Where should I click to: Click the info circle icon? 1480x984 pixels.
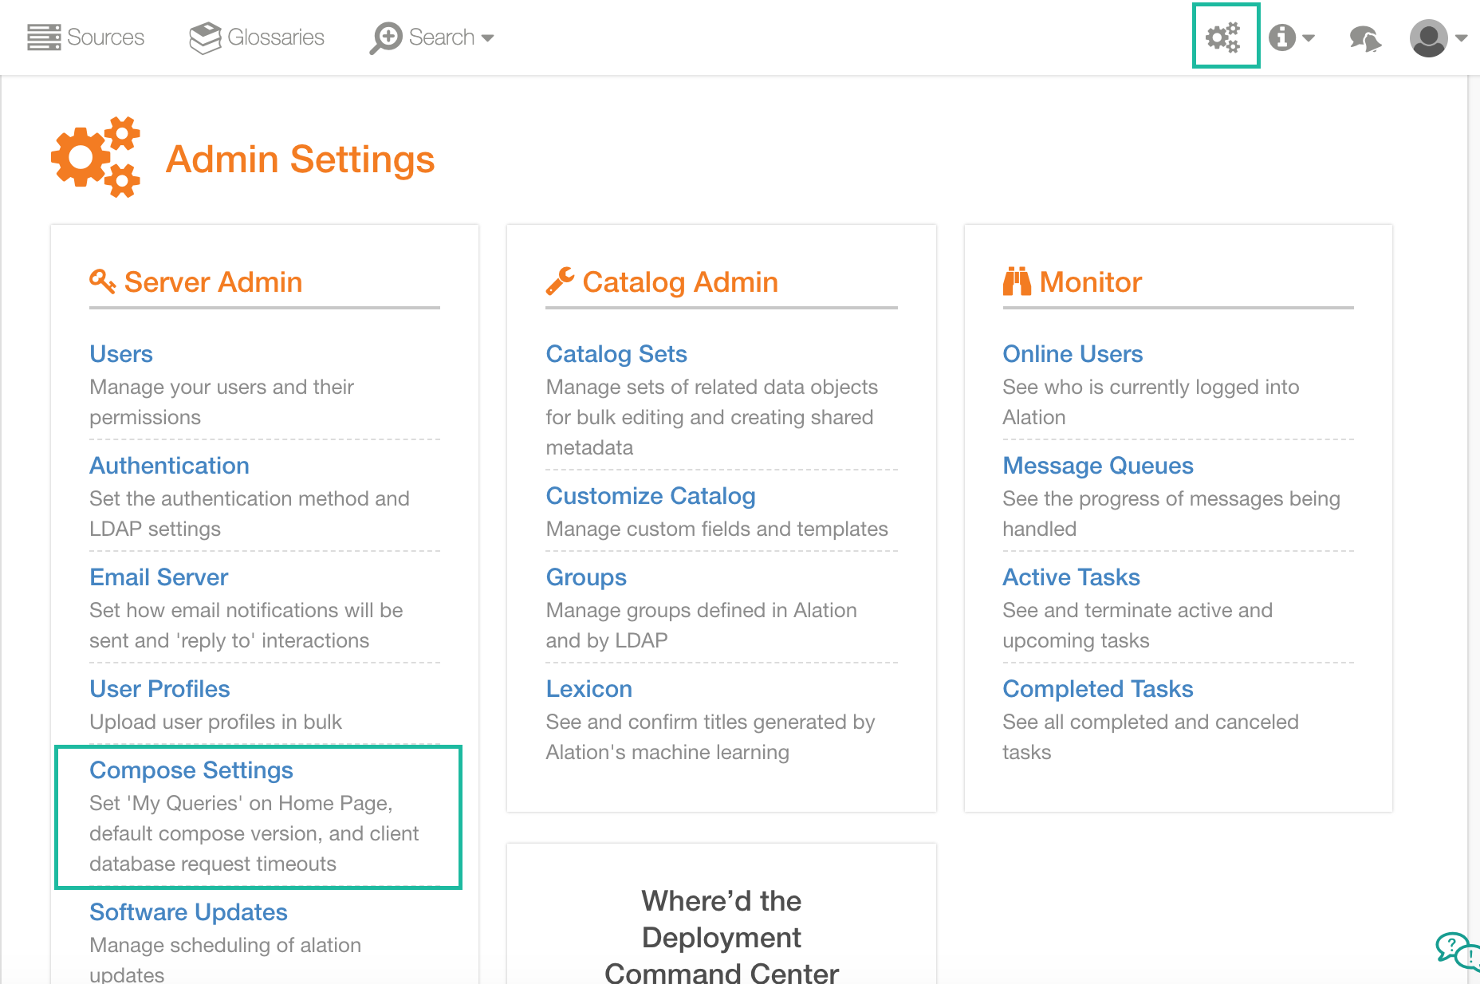pyautogui.click(x=1282, y=37)
